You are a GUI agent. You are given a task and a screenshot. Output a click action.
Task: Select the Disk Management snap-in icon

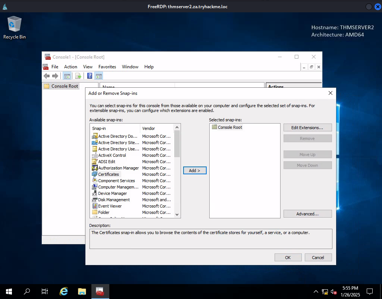94,200
